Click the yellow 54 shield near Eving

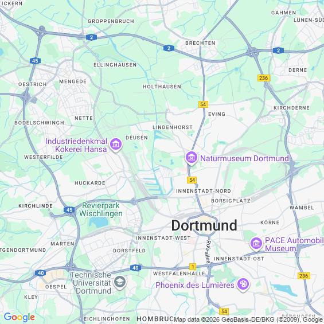point(203,104)
